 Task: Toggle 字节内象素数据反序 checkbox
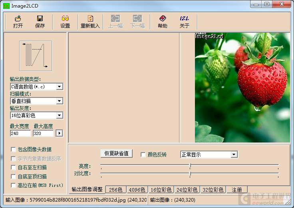pyautogui.click(x=13, y=159)
